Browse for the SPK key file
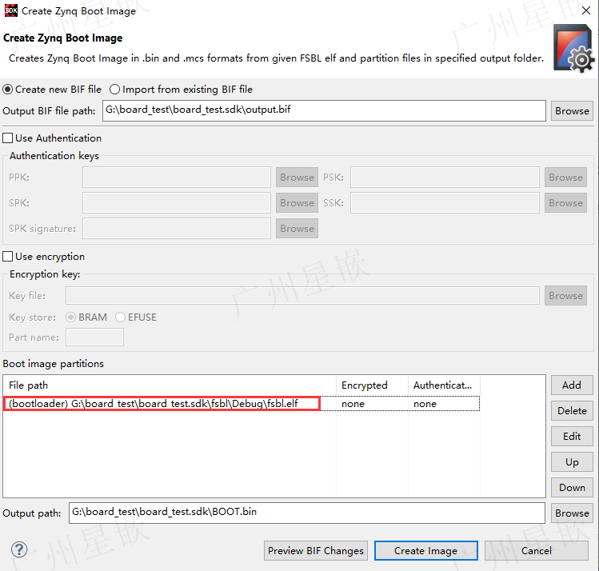Viewport: 599px width, 571px height. 297,203
